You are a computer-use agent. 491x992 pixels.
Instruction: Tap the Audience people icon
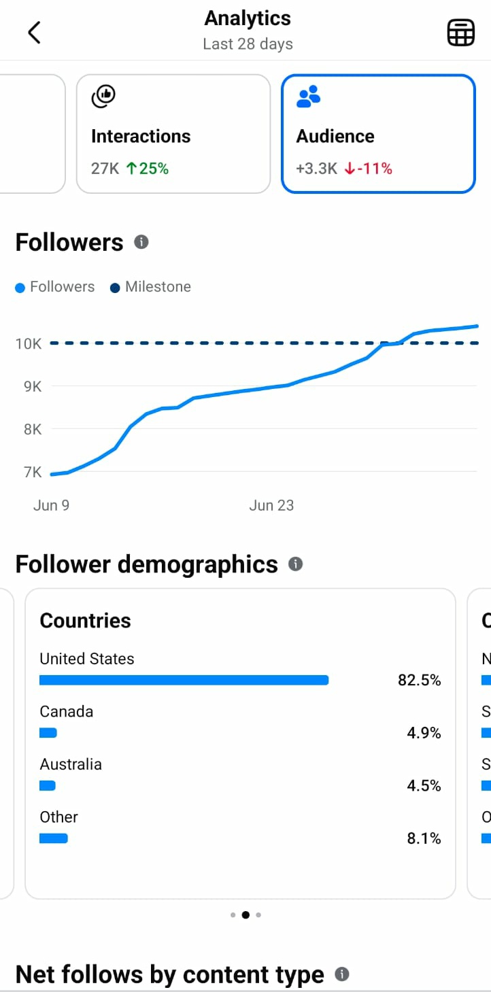(308, 97)
